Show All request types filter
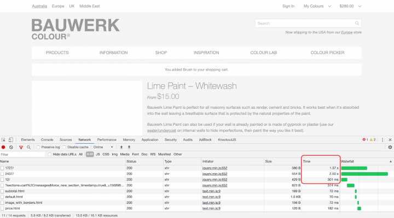The width and height of the screenshot is (394, 218). pyautogui.click(x=80, y=154)
